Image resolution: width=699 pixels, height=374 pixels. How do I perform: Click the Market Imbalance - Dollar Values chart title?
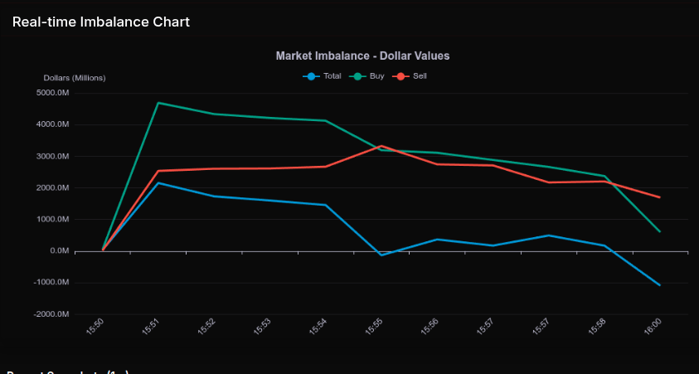(x=362, y=56)
